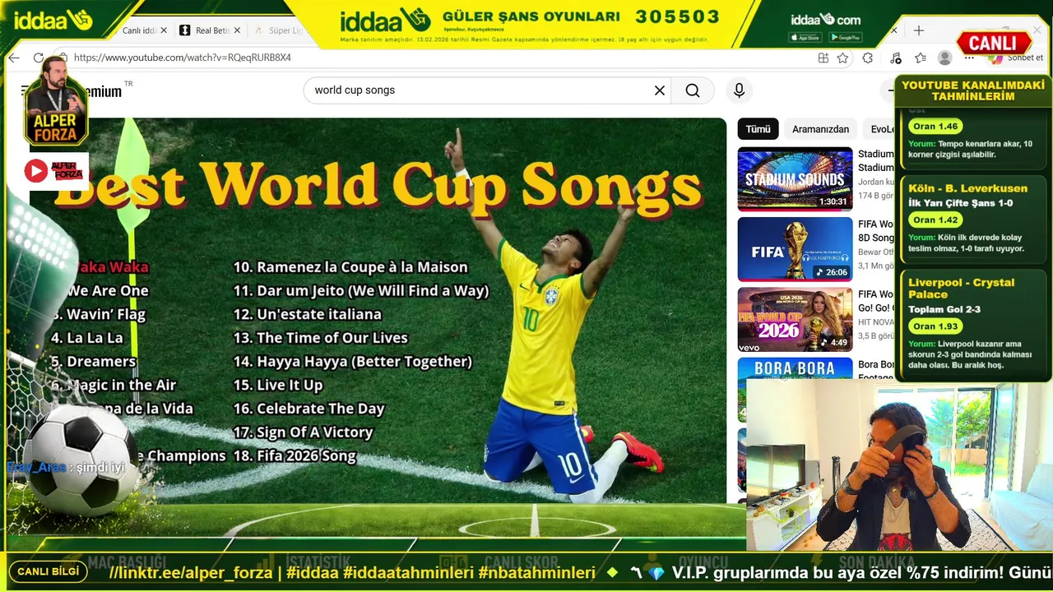Close the Canlı iddaa tab
Screen dimensions: 1053x592
point(164,30)
